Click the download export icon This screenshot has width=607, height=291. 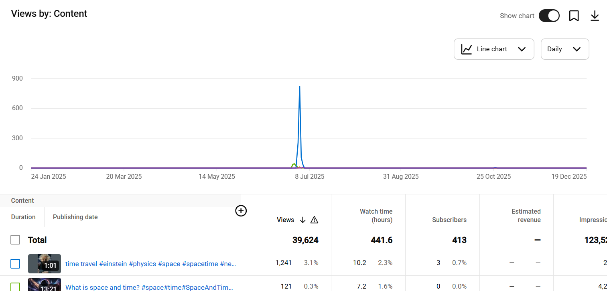(x=595, y=16)
